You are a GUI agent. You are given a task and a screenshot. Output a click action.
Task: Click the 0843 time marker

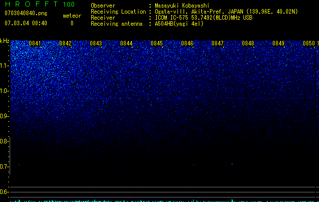pyautogui.click(x=96, y=43)
